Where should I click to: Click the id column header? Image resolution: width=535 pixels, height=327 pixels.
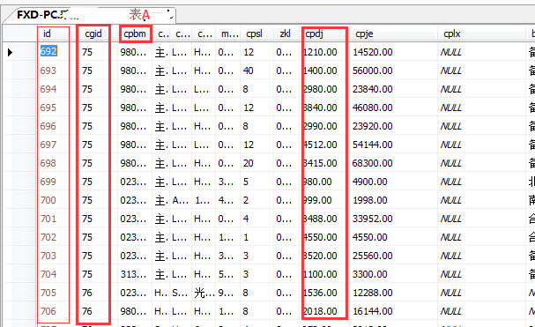point(47,33)
